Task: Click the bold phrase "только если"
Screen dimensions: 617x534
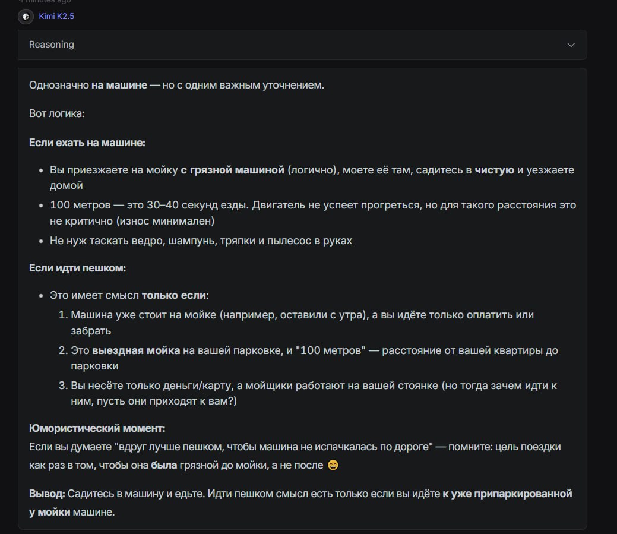Action: point(173,295)
